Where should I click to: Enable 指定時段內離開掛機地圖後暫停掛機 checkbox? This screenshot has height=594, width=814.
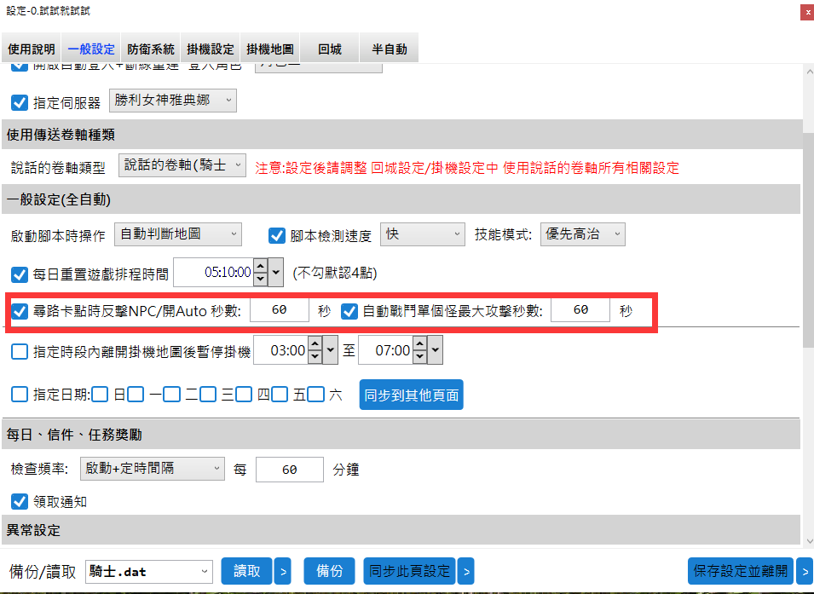[19, 351]
